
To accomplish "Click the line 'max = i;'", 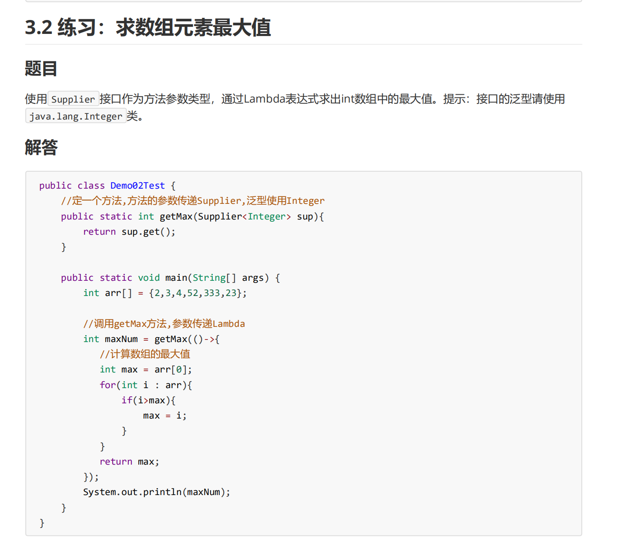I will 165,416.
